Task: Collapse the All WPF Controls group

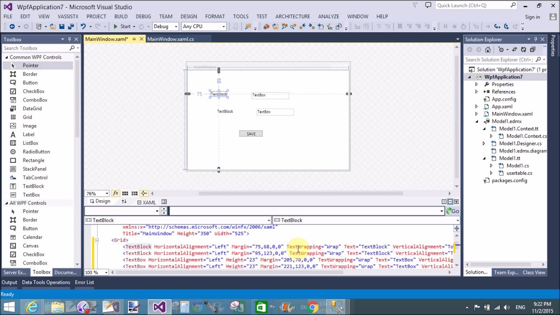Action: coord(7,203)
